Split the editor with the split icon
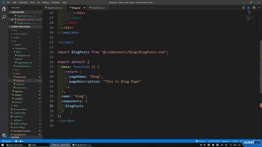The height and width of the screenshot is (147, 262). point(254,8)
